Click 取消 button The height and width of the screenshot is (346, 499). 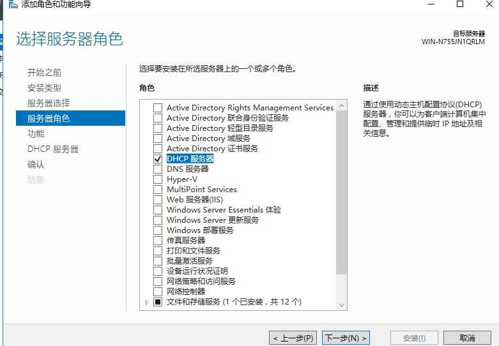click(467, 338)
